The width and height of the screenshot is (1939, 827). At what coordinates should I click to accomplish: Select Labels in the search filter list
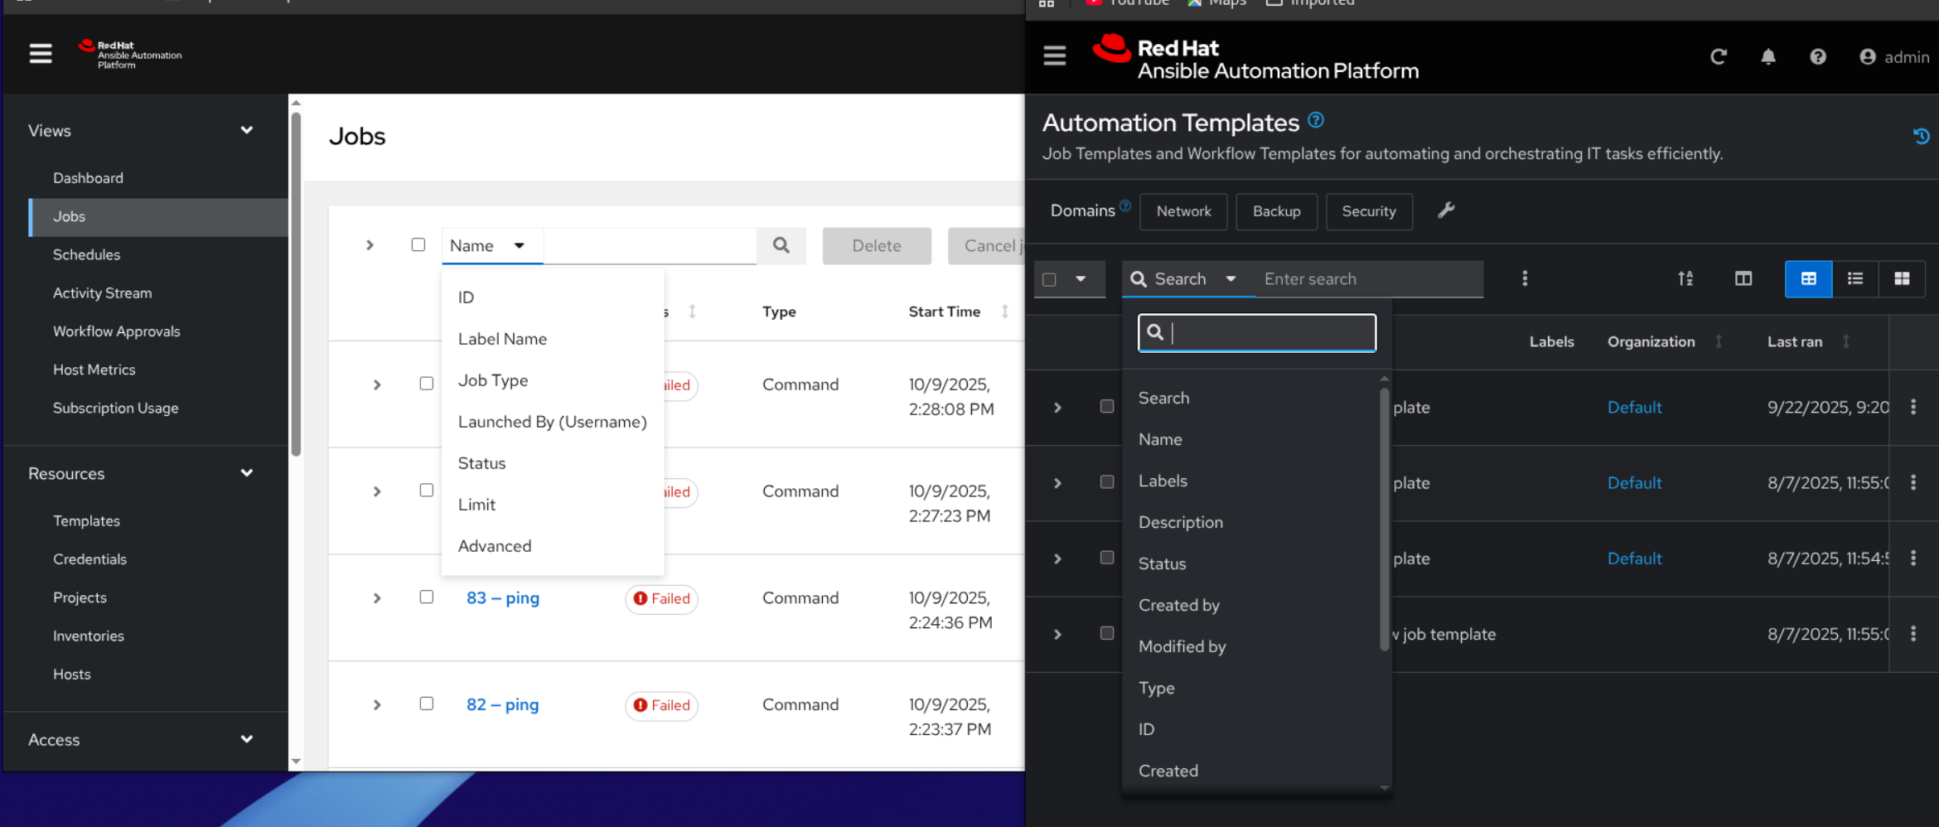pyautogui.click(x=1163, y=481)
